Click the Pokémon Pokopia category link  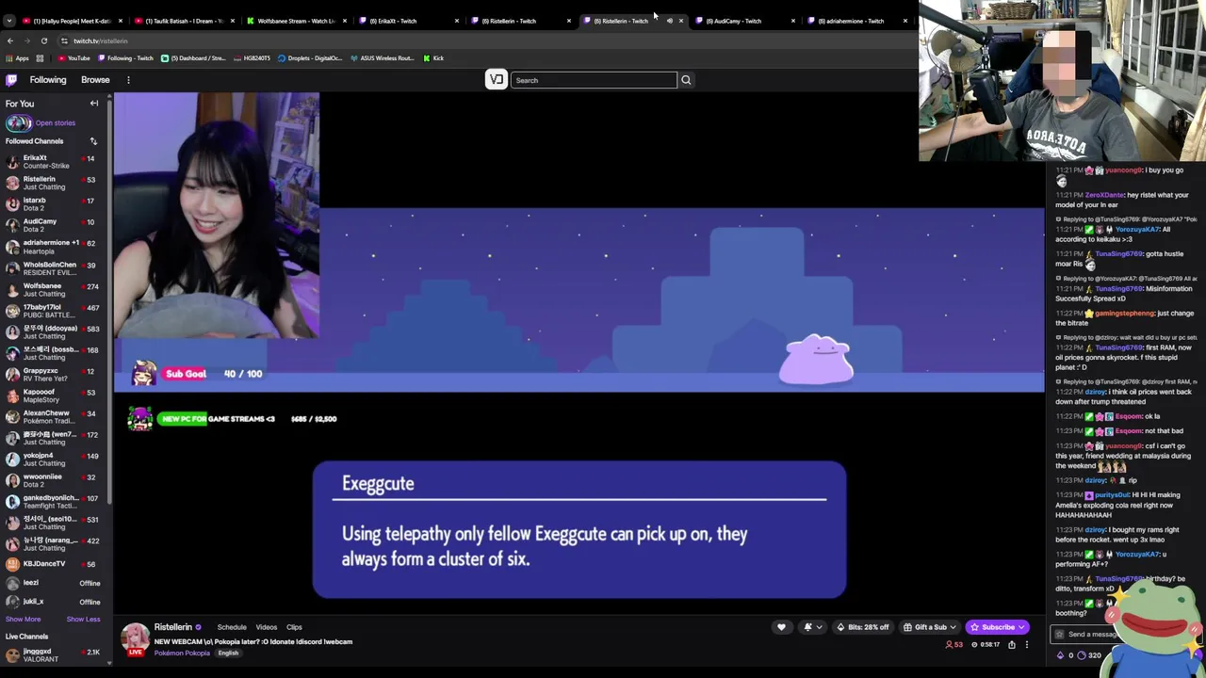click(183, 654)
